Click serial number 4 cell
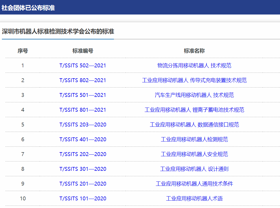This screenshot has height=208, width=280. click(x=23, y=110)
